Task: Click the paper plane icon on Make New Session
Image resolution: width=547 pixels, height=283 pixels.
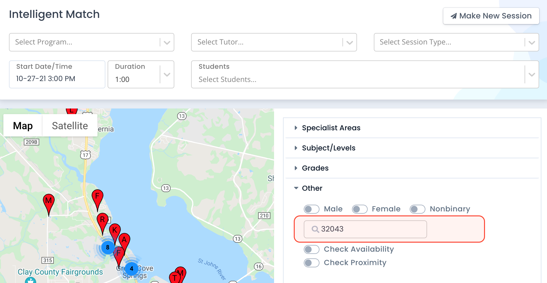Action: pyautogui.click(x=453, y=16)
